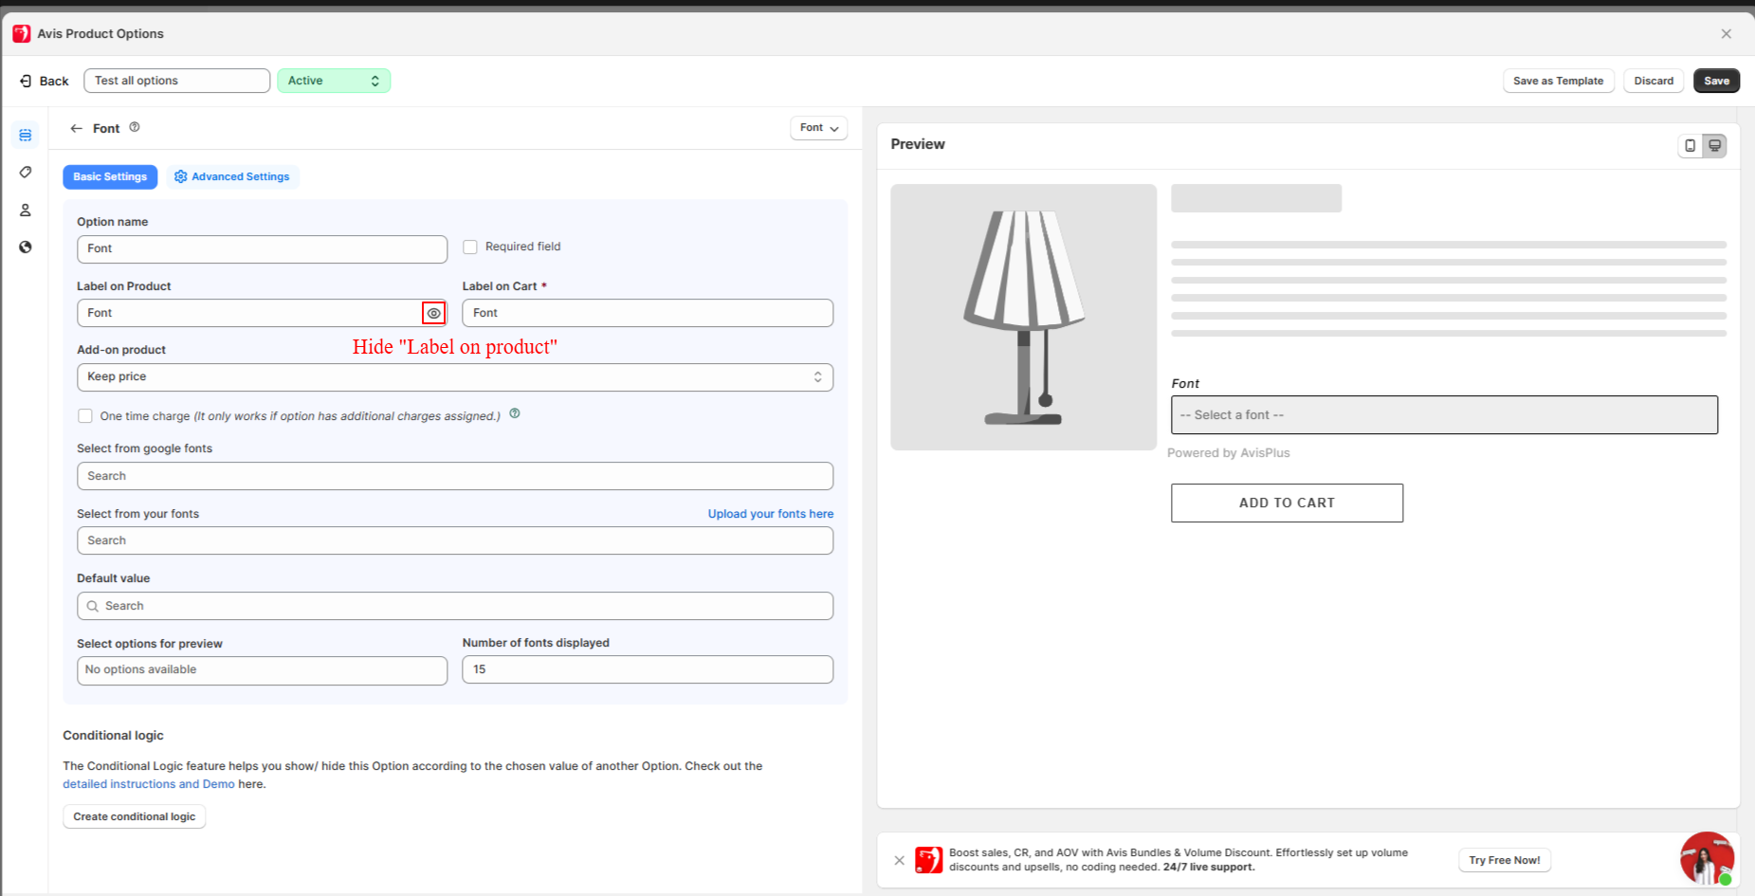
Task: Switch preview to desktop view
Action: click(x=1714, y=146)
